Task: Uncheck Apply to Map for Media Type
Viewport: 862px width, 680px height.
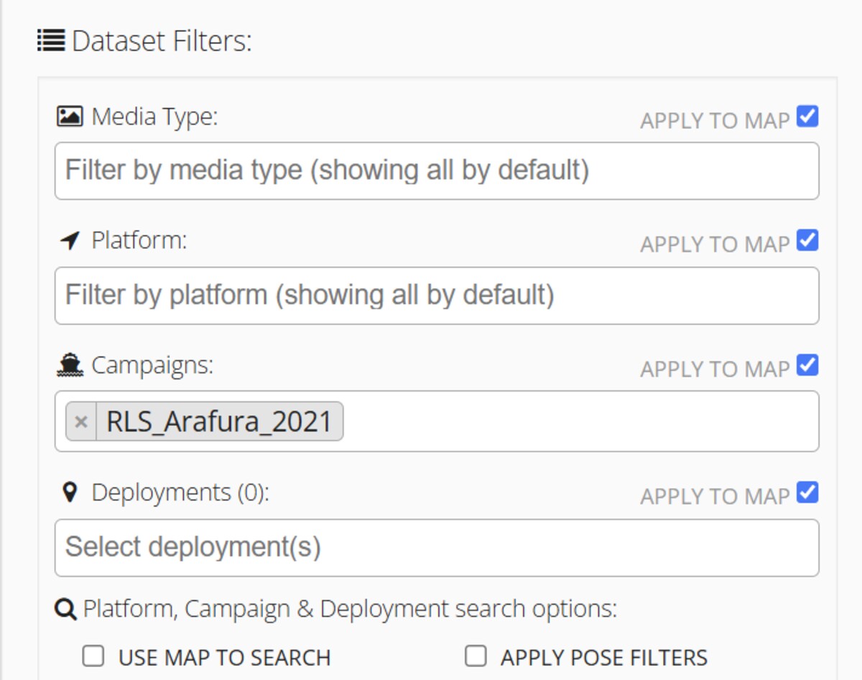Action: 807,116
